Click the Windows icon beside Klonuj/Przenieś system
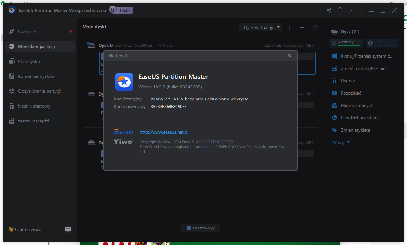407x245 pixels. point(335,56)
